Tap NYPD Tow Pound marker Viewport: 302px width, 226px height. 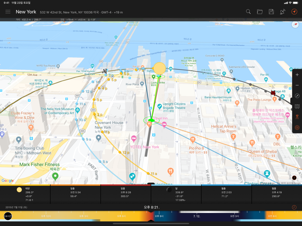[58, 66]
